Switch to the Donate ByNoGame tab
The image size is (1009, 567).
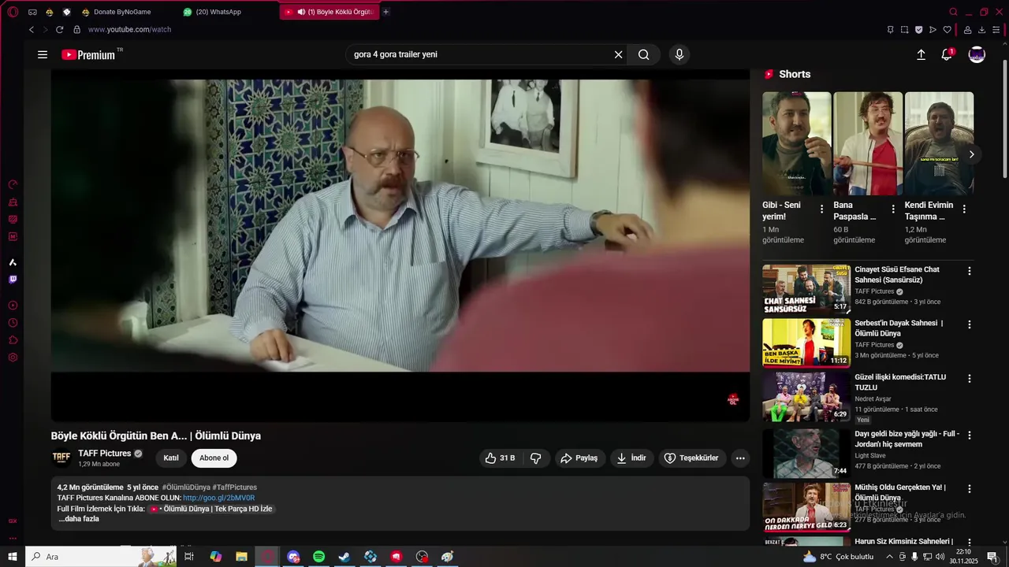coord(121,12)
